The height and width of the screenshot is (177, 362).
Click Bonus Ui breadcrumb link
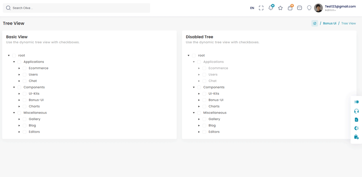coord(329,23)
